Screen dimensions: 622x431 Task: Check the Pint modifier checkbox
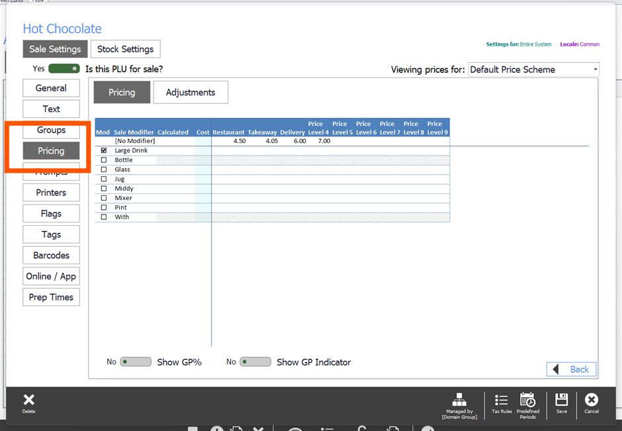coord(104,208)
